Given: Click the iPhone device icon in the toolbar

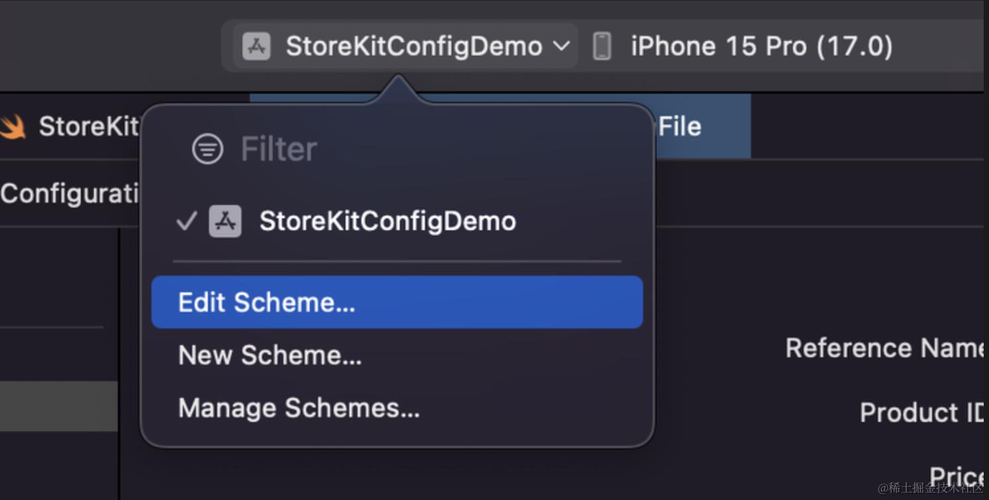Looking at the screenshot, I should click(602, 47).
